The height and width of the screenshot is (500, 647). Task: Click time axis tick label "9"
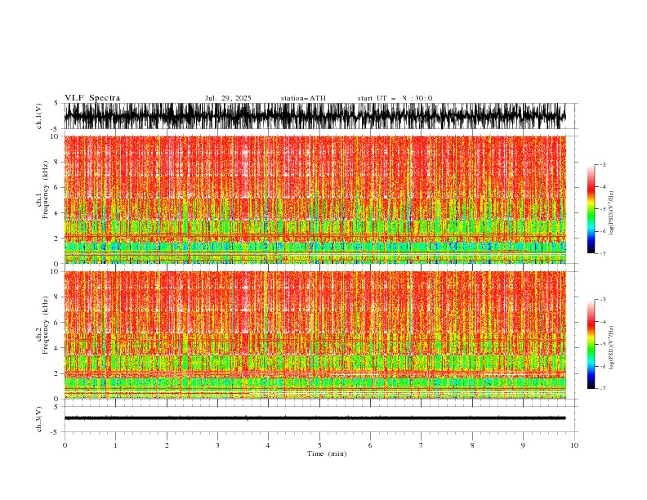click(x=523, y=445)
